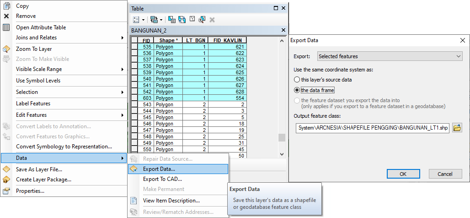
Task: Expand the Data submenu
Action: click(122, 158)
